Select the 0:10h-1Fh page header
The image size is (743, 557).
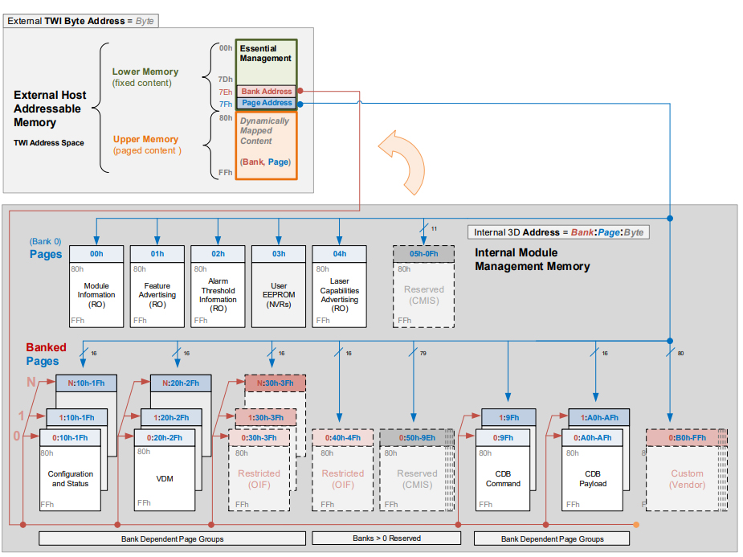click(70, 437)
